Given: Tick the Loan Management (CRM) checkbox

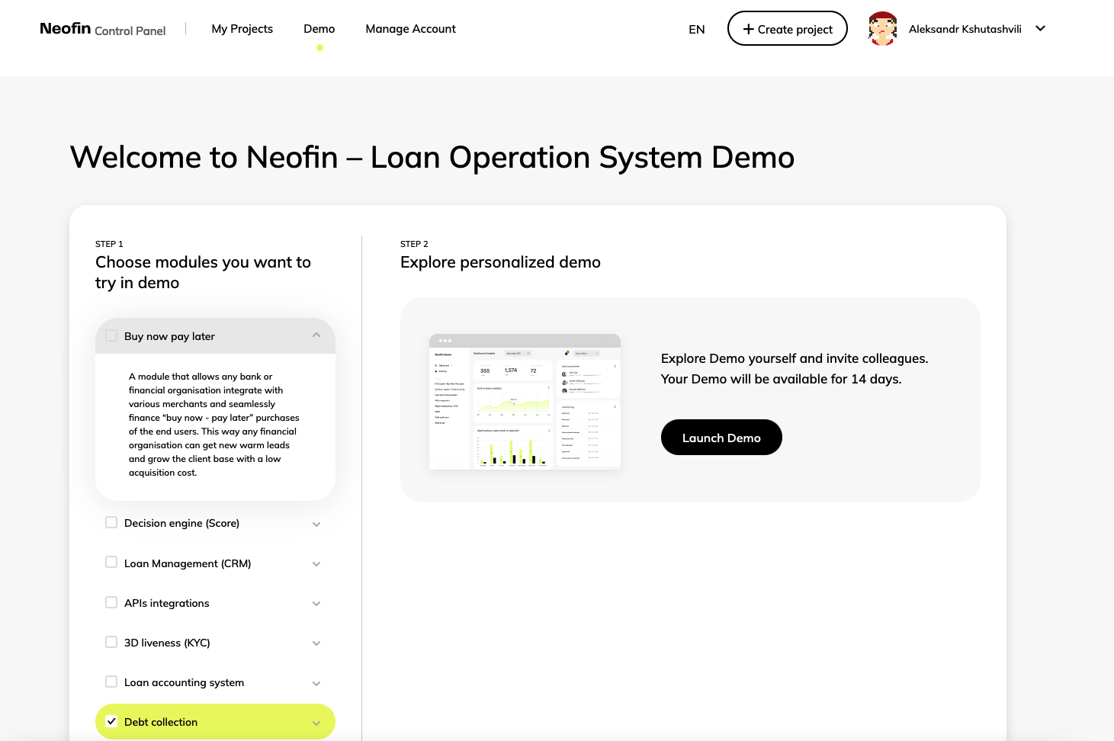Looking at the screenshot, I should pos(111,562).
